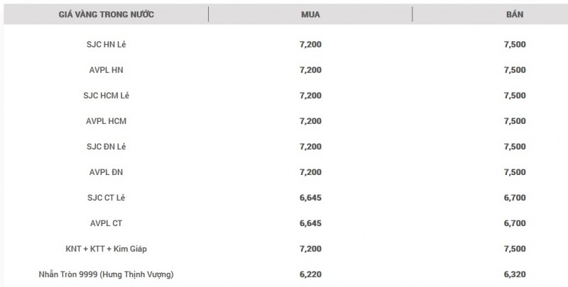Image resolution: width=568 pixels, height=287 pixels.
Task: Click the Nhẫn Tròn 9999 (Hưng Thịnh Vượng) label
Action: pos(106,274)
